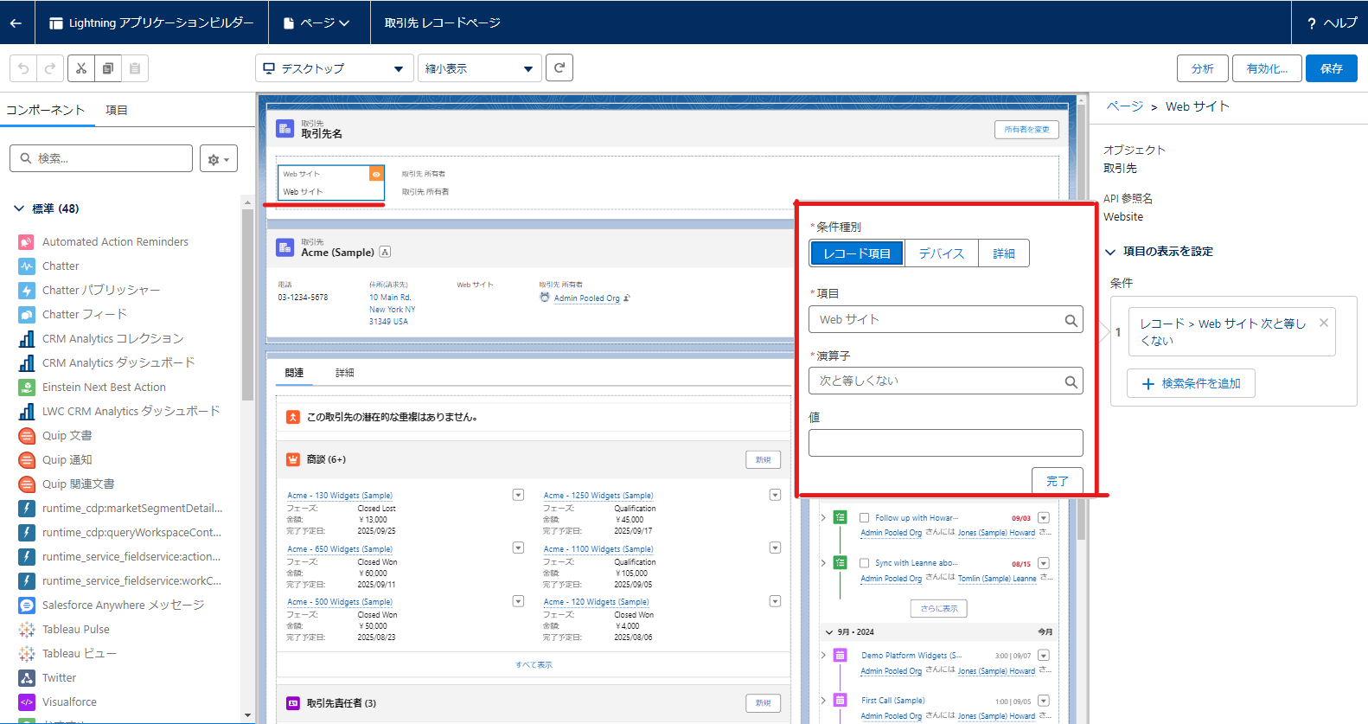The width and height of the screenshot is (1368, 724).
Task: Select runtime_cdp:marketSegmentDetail component
Action: point(132,509)
